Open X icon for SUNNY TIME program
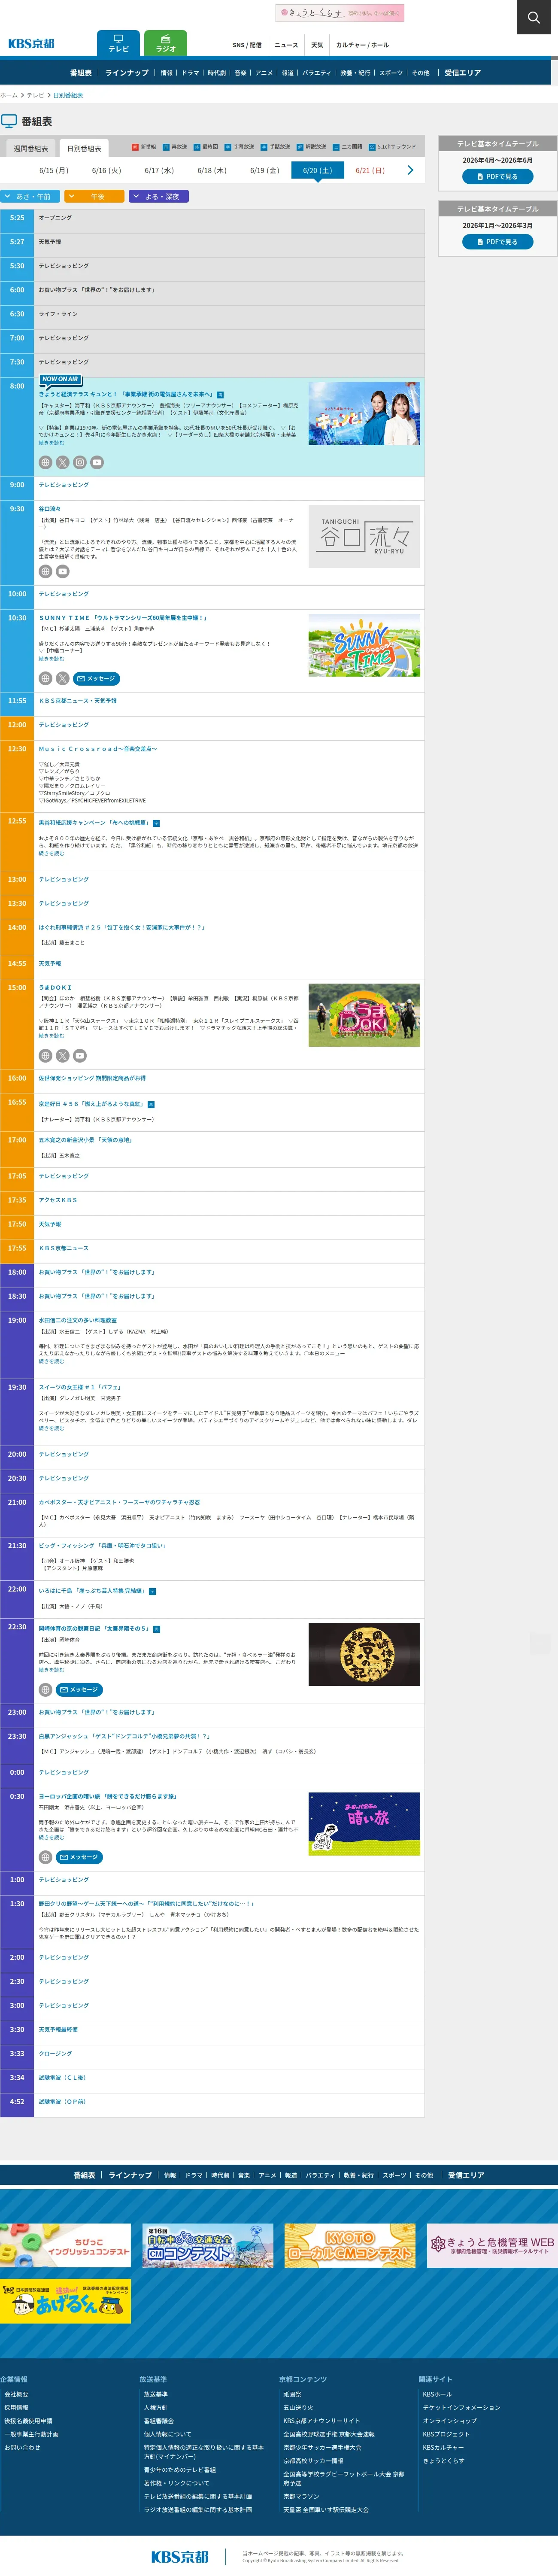 (x=62, y=678)
